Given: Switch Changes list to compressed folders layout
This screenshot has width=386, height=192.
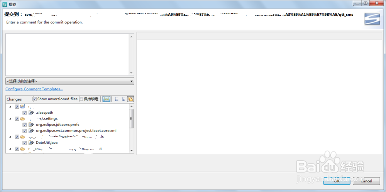Looking at the screenshot, I should tap(130, 99).
